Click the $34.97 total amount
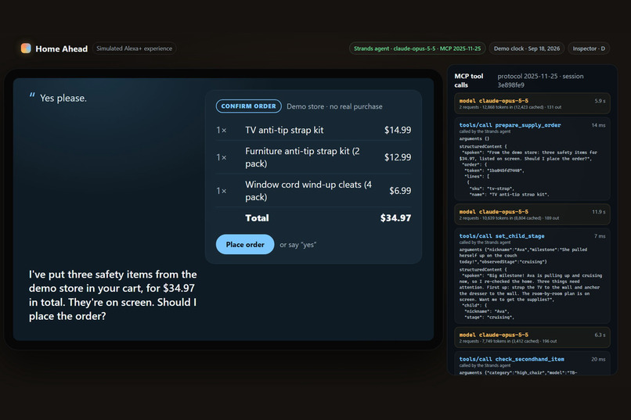Screen dimensions: 631x420 coord(395,218)
